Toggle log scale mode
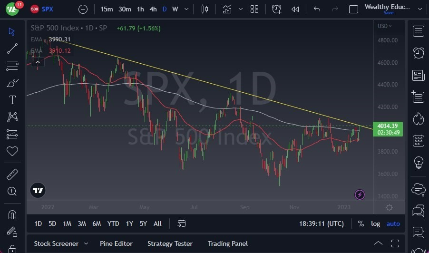The image size is (429, 253). point(375,224)
